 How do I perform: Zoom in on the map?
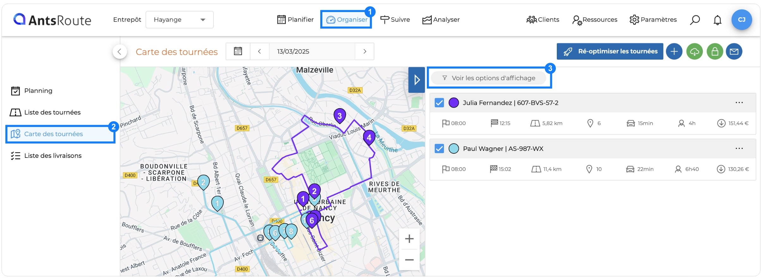click(x=409, y=239)
